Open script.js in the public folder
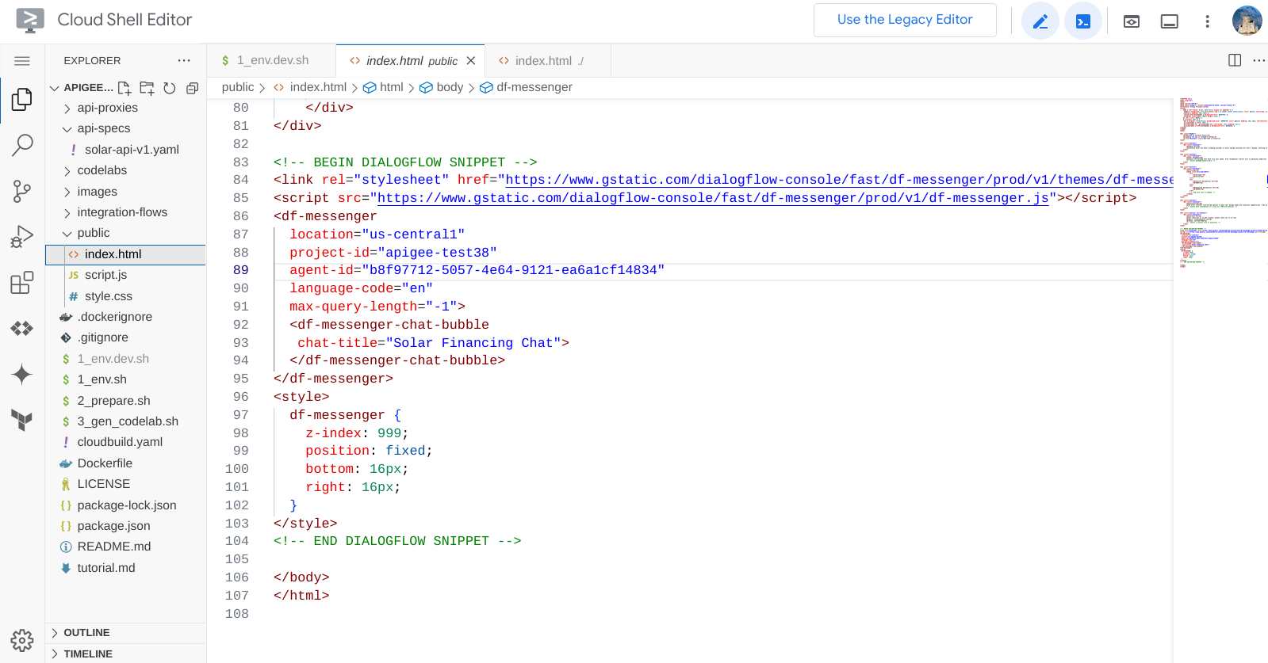Screen dimensions: 1268x663 point(105,275)
